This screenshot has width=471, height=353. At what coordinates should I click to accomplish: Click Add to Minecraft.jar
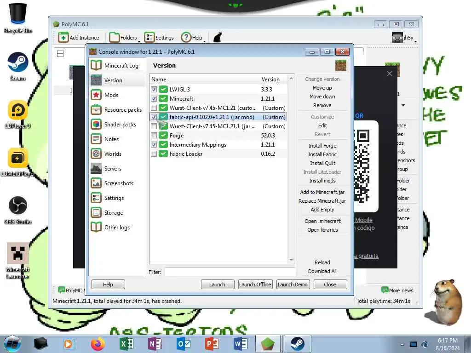coord(322,192)
